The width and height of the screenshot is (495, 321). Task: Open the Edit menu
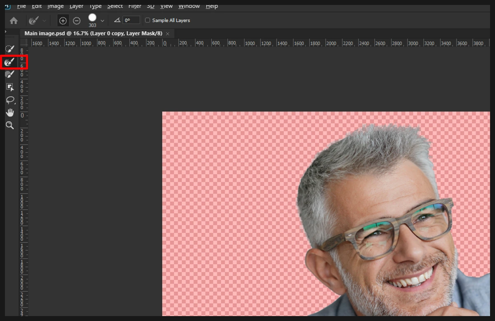click(37, 6)
